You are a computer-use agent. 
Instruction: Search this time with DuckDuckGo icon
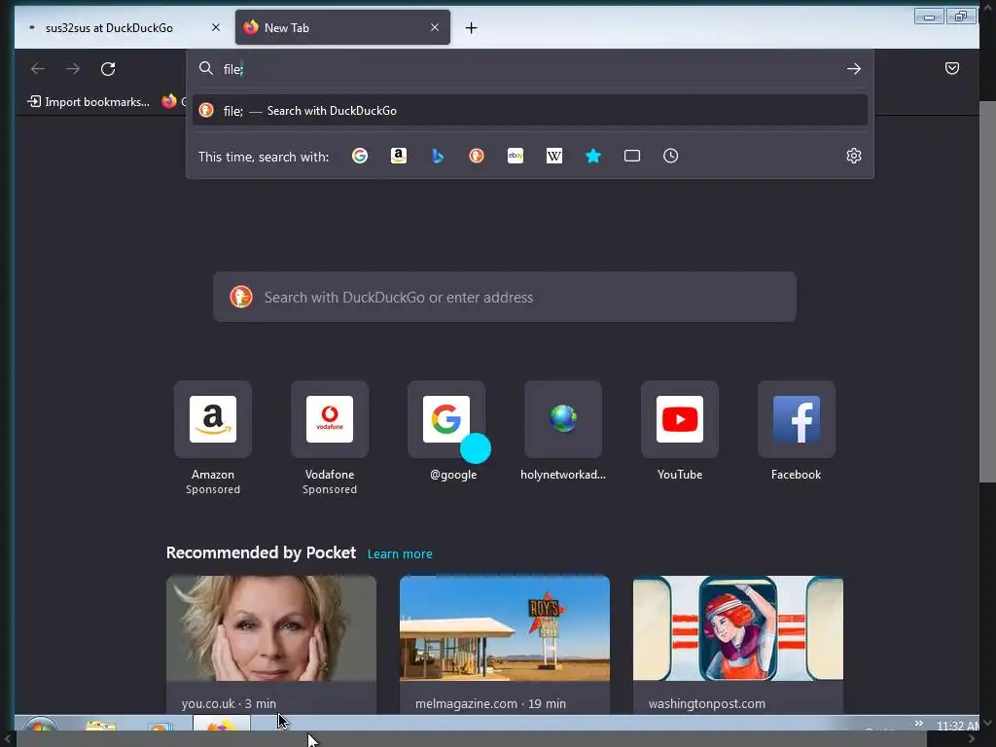click(x=477, y=156)
